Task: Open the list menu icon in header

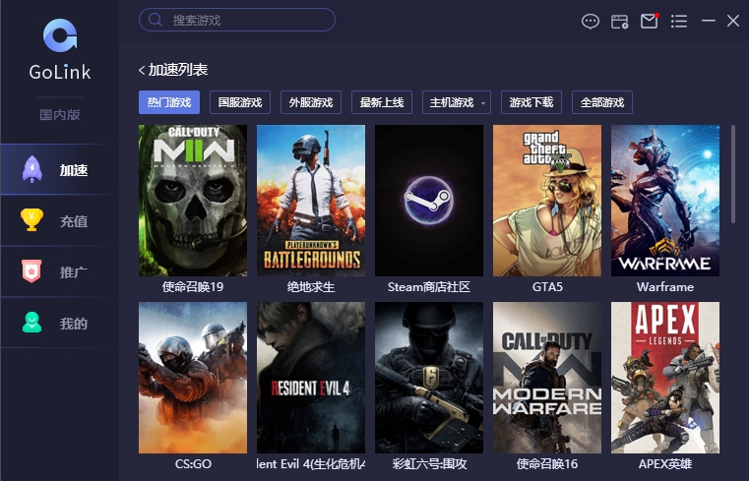Action: 679,21
